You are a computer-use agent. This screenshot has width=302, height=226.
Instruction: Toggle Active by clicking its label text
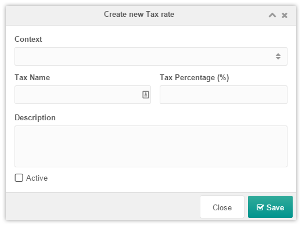37,178
